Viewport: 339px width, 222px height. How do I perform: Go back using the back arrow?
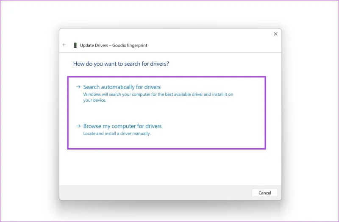click(64, 45)
